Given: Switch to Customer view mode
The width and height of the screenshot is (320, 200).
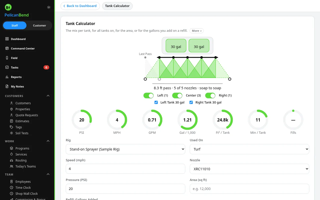Looking at the screenshot, I should (x=39, y=25).
